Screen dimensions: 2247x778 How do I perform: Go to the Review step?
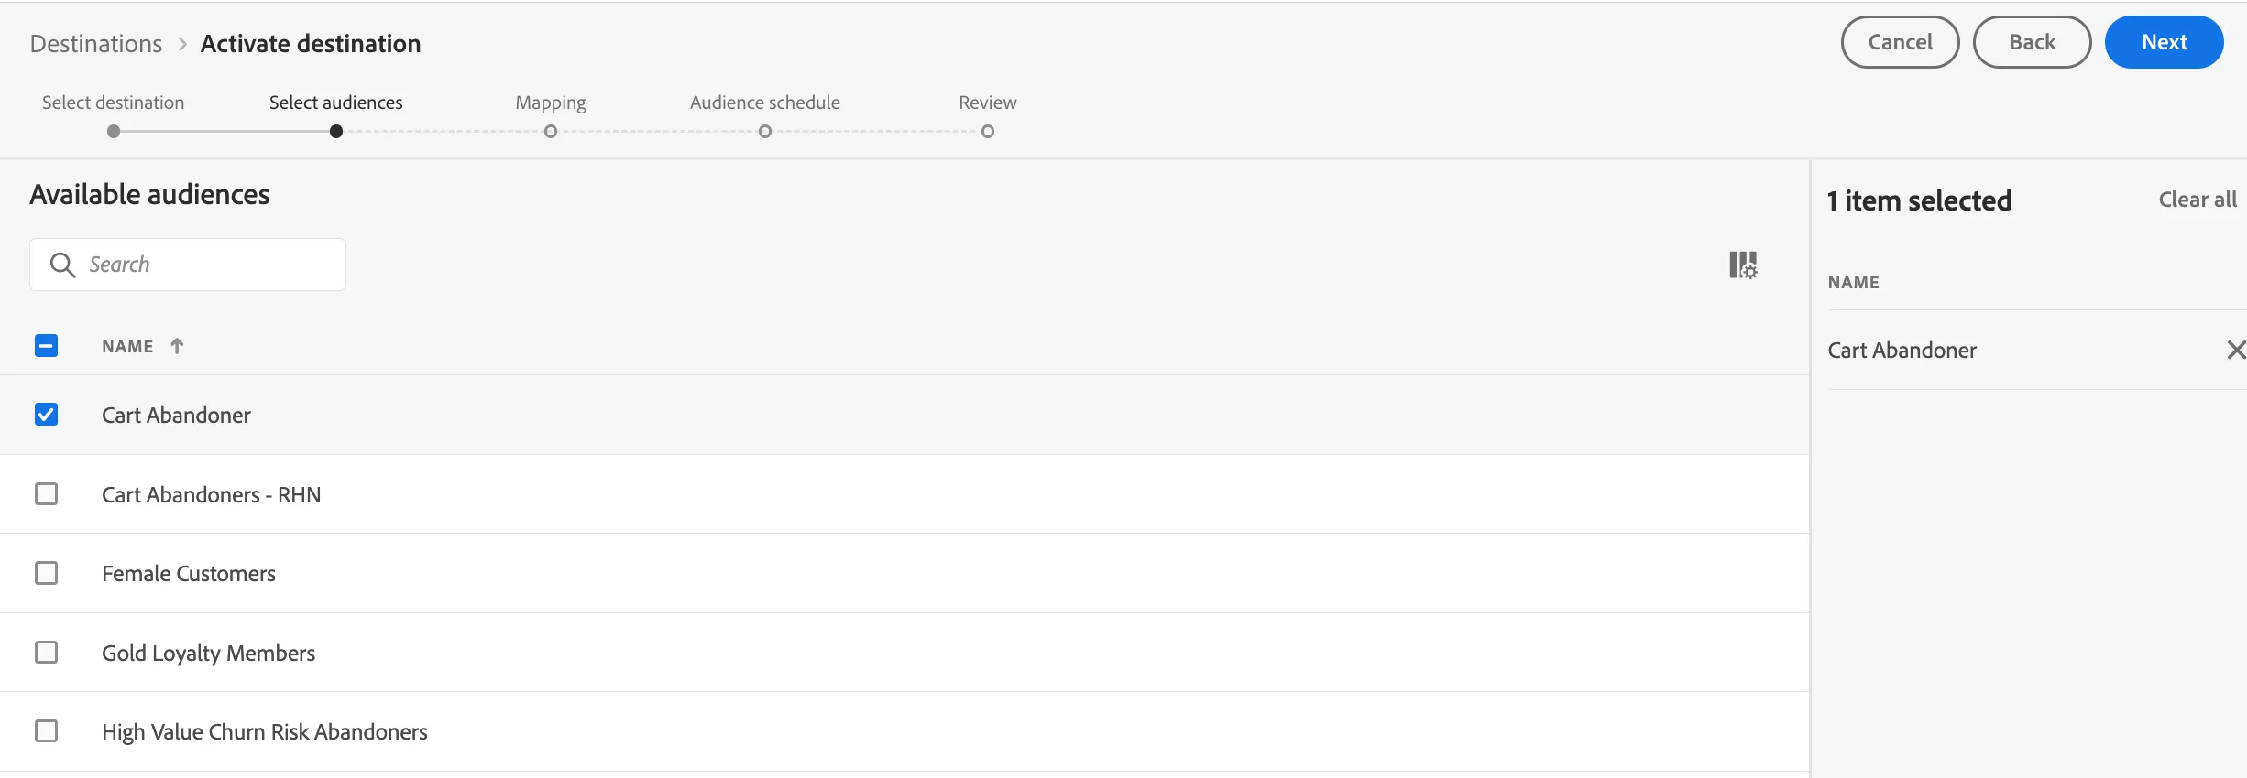coord(988,103)
